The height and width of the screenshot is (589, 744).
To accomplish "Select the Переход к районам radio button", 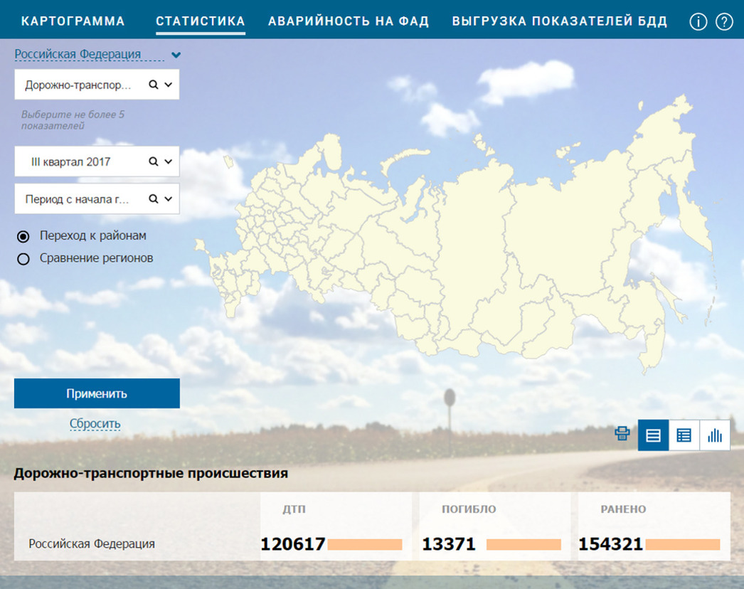I will click(23, 236).
